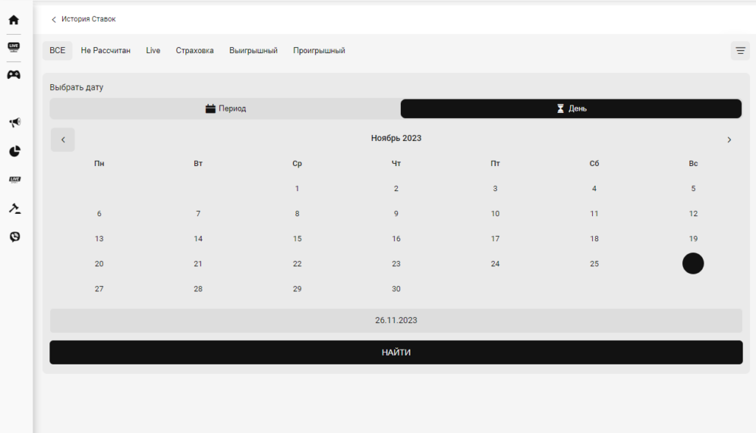Select the Не Рассчитан tab

106,51
